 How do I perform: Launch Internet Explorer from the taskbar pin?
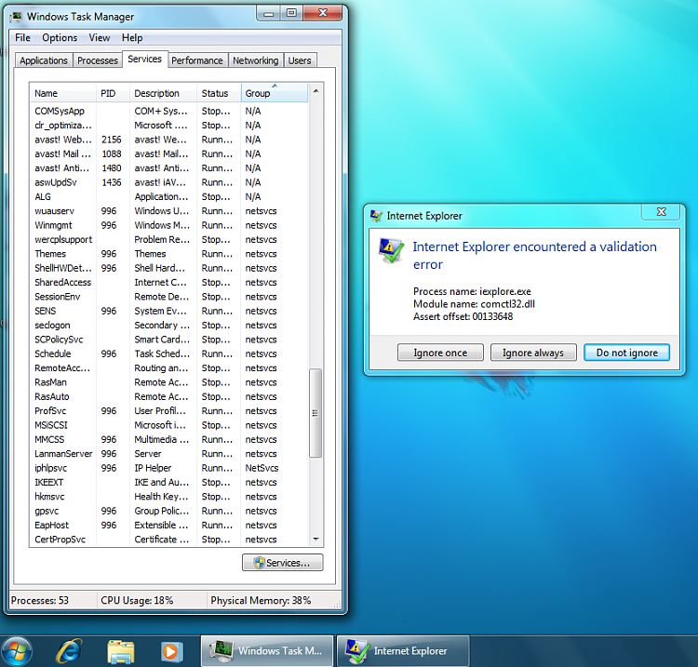coord(69,651)
